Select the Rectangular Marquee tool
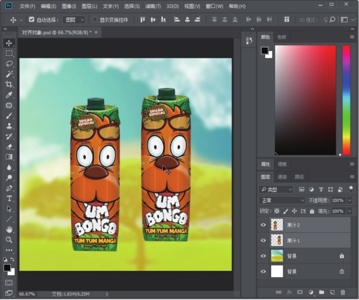This screenshot has height=300, width=359. [9, 53]
